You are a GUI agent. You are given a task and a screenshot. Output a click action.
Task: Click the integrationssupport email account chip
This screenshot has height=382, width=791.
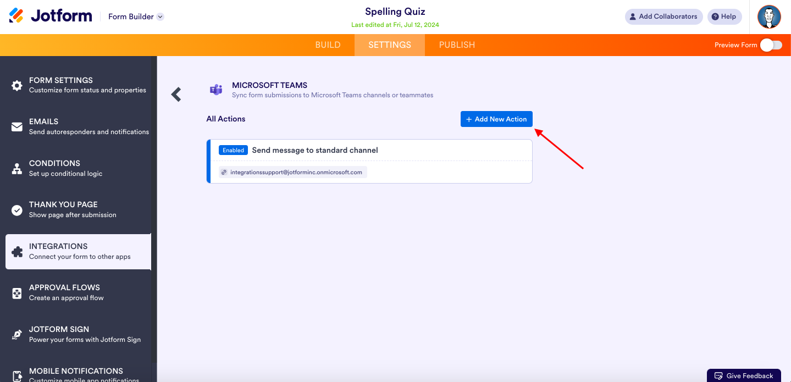(292, 172)
